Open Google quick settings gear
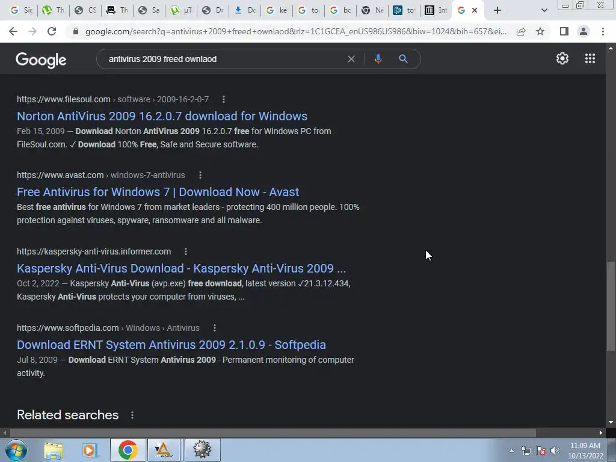Image resolution: width=616 pixels, height=462 pixels. click(562, 58)
